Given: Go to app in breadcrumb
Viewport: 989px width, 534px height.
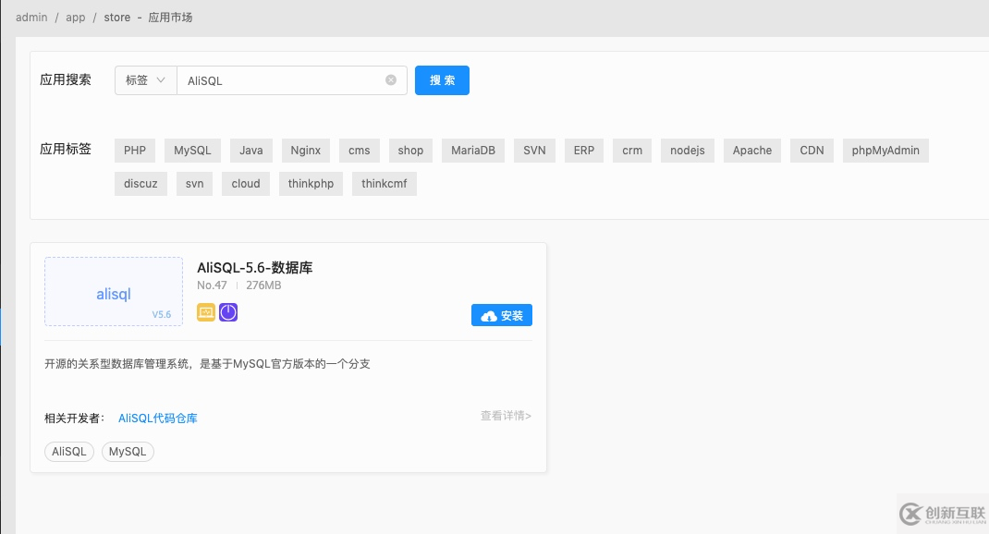Looking at the screenshot, I should click(x=76, y=18).
